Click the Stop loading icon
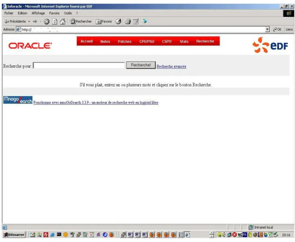 click(x=47, y=21)
